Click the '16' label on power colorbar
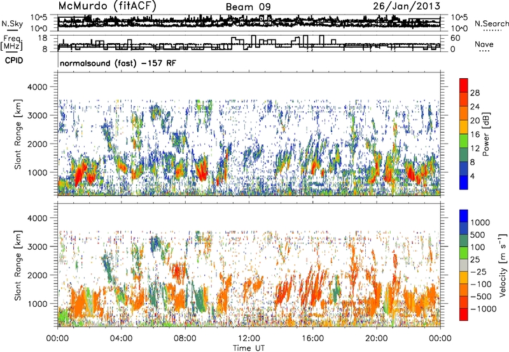 tap(475, 135)
